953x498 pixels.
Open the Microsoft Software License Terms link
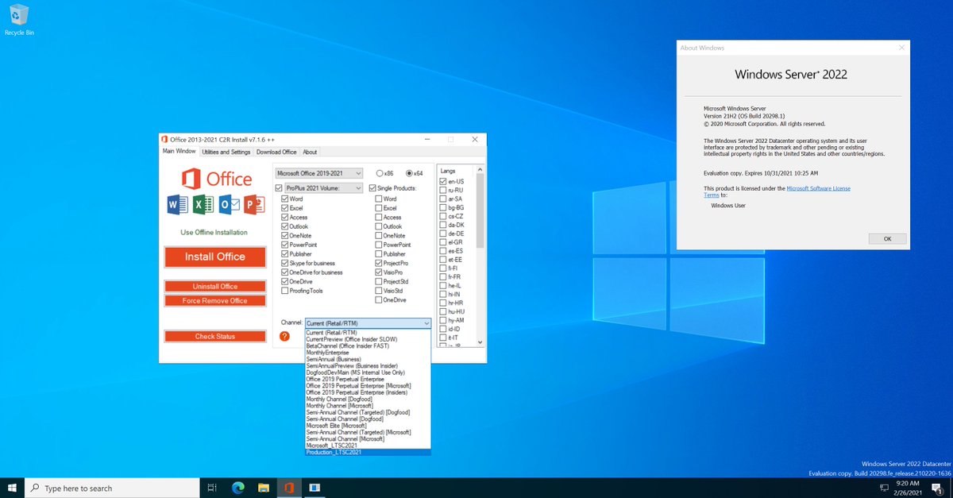click(816, 188)
